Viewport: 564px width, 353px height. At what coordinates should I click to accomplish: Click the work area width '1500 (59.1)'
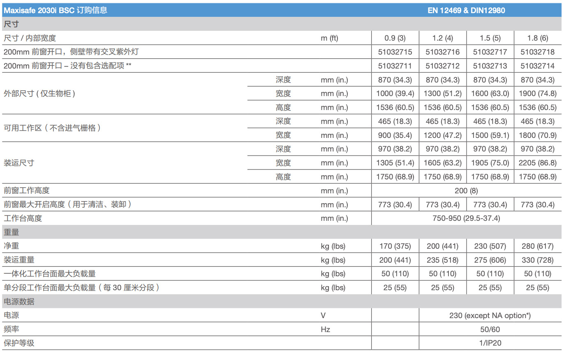point(490,135)
